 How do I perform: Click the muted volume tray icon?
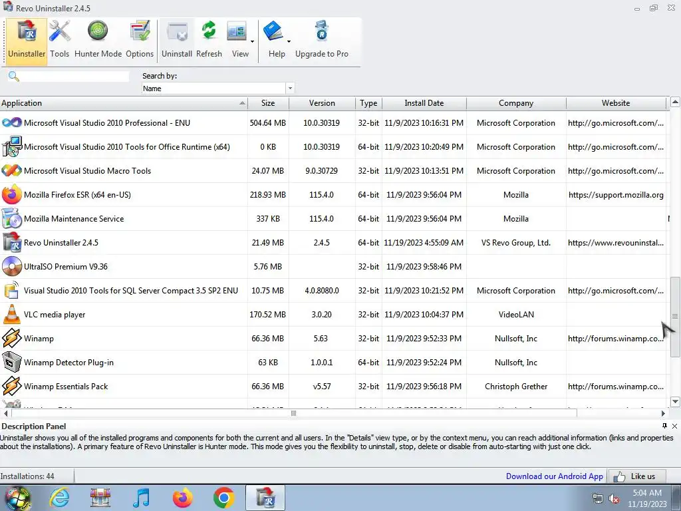[x=614, y=499]
